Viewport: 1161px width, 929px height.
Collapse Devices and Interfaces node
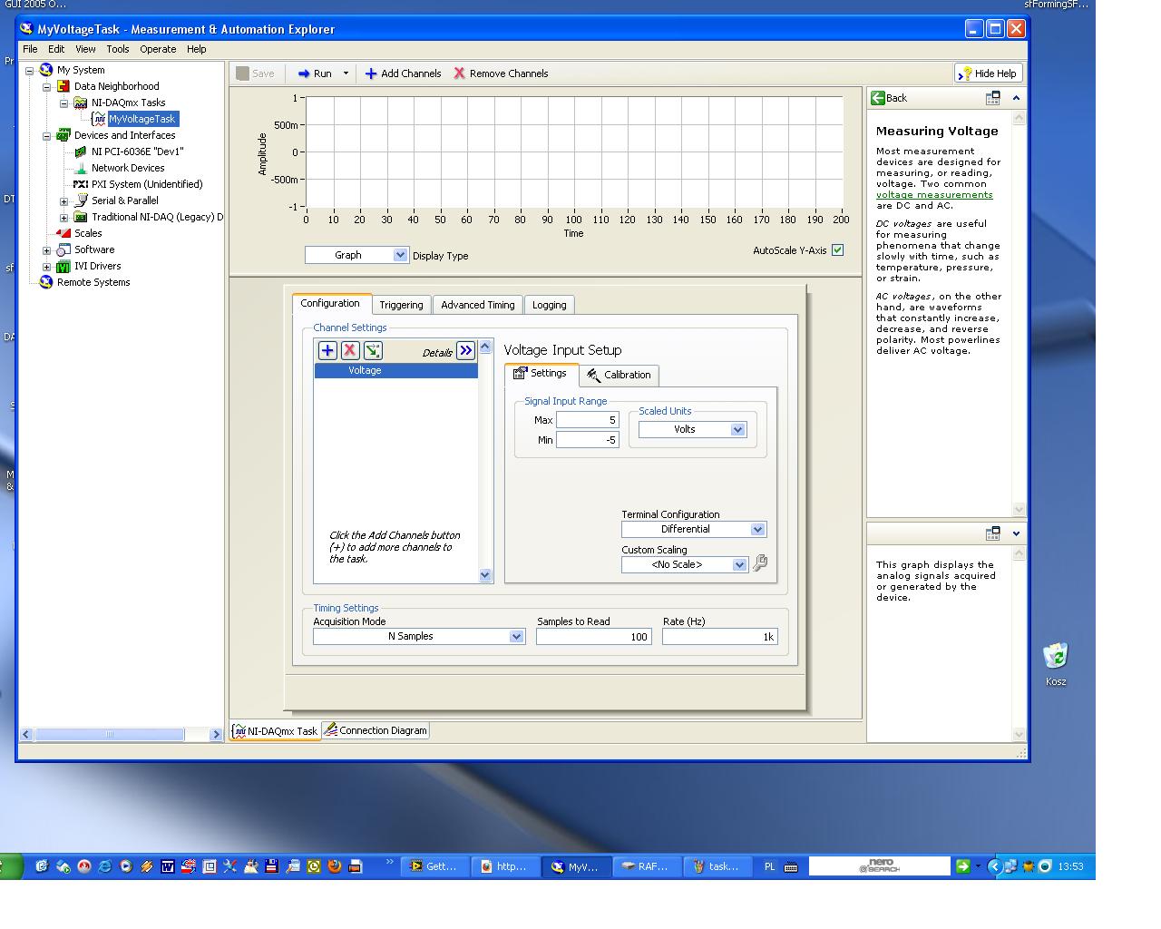47,135
